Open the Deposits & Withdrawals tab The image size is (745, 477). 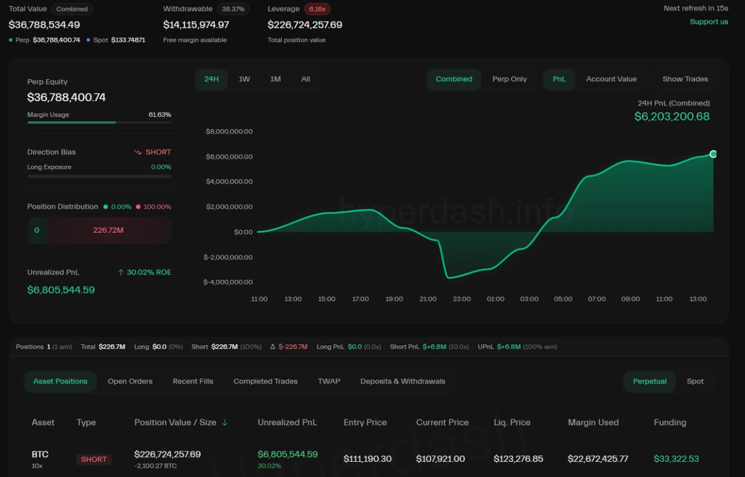click(402, 382)
